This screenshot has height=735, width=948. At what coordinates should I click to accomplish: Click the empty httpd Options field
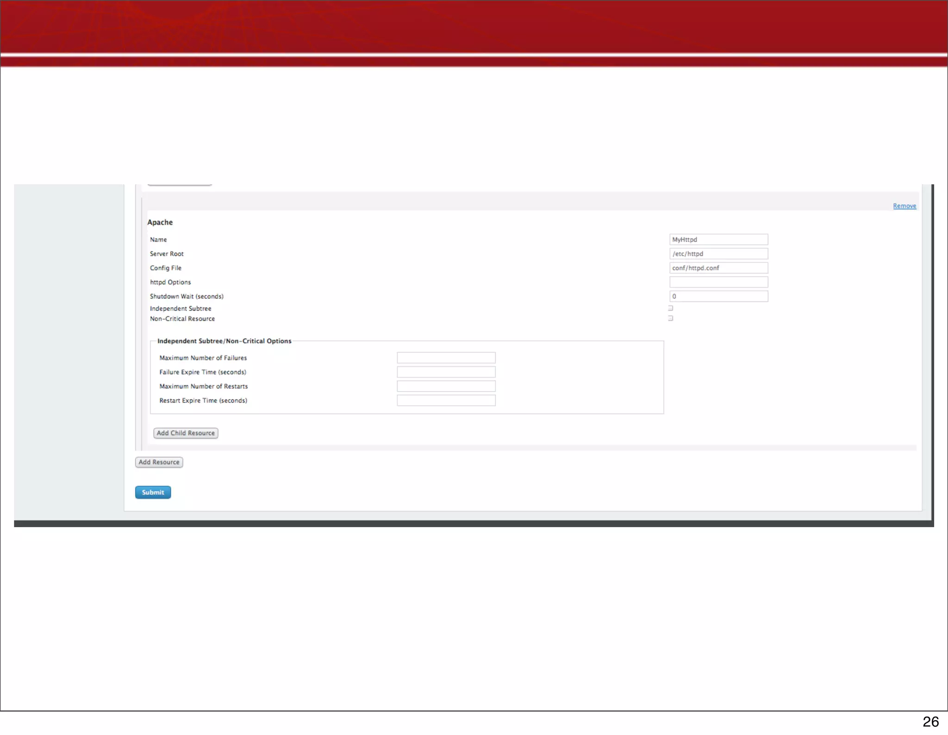(718, 282)
